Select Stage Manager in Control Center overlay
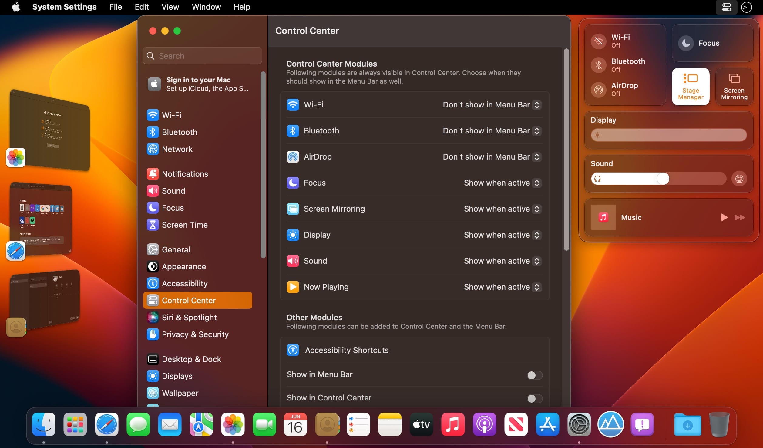763x448 pixels. (x=691, y=86)
